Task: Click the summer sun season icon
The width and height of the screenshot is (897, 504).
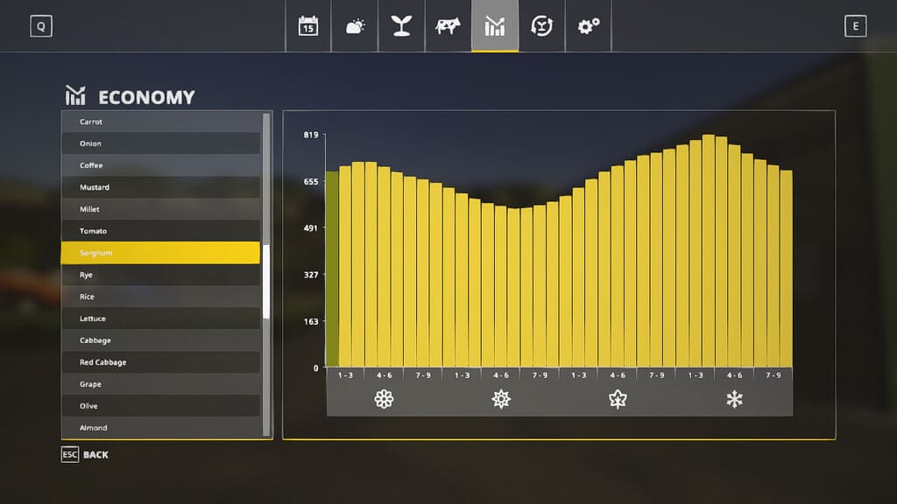Action: click(501, 400)
